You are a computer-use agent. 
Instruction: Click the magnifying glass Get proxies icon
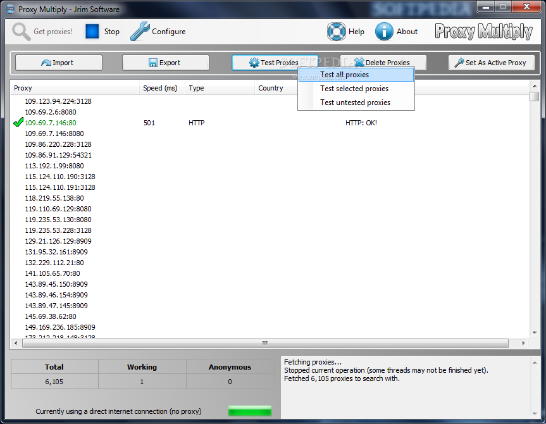[x=22, y=32]
